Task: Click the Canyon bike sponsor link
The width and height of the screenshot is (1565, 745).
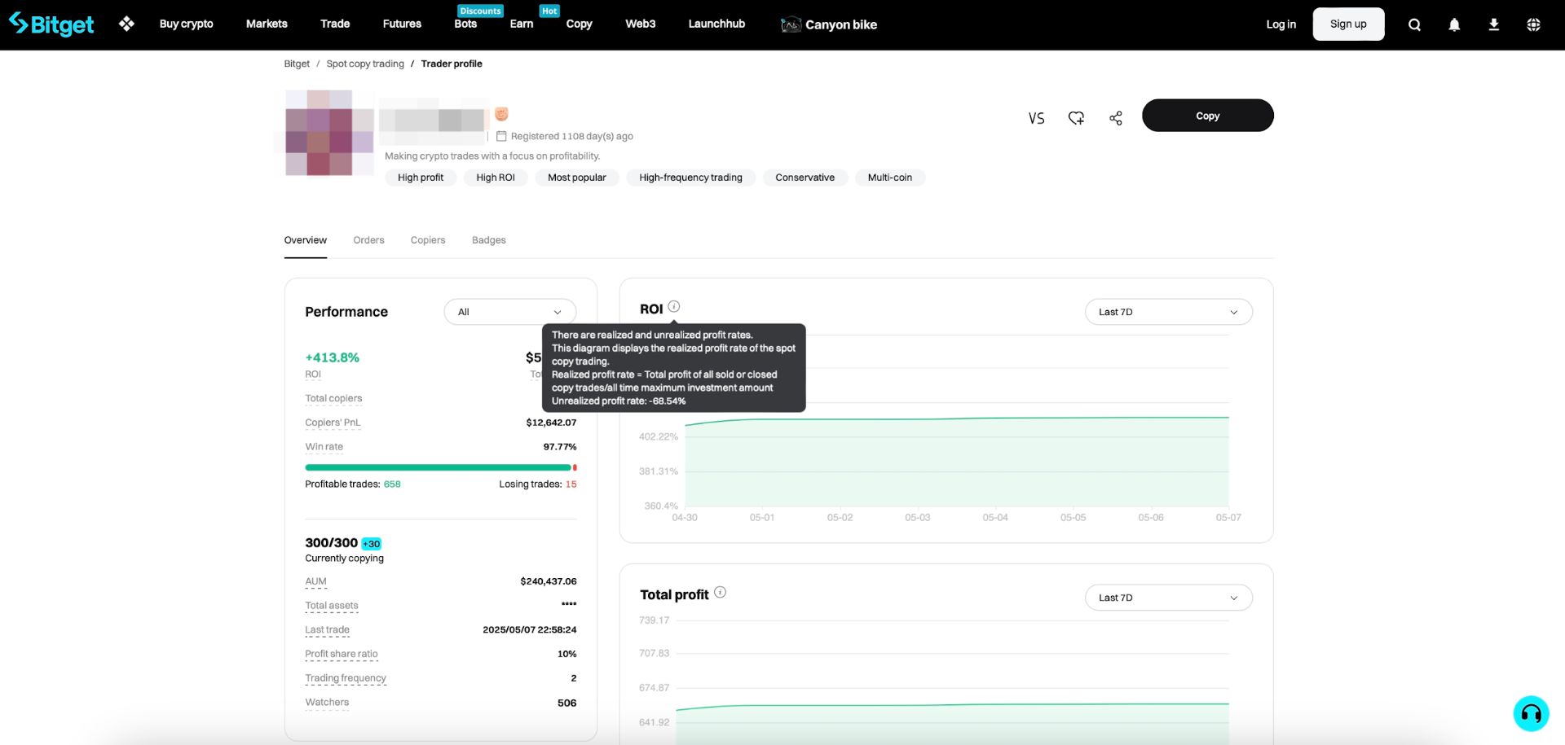Action: click(829, 24)
